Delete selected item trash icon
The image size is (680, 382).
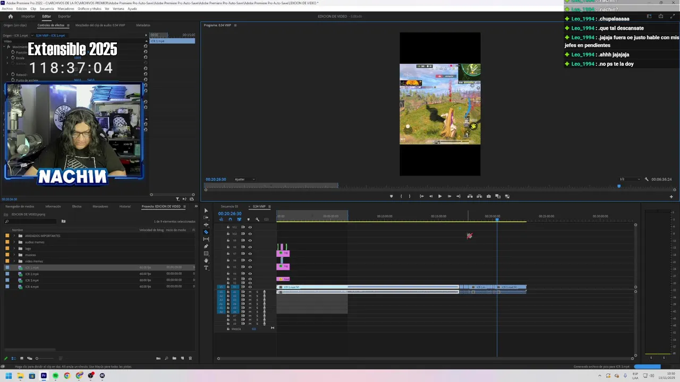(x=190, y=358)
